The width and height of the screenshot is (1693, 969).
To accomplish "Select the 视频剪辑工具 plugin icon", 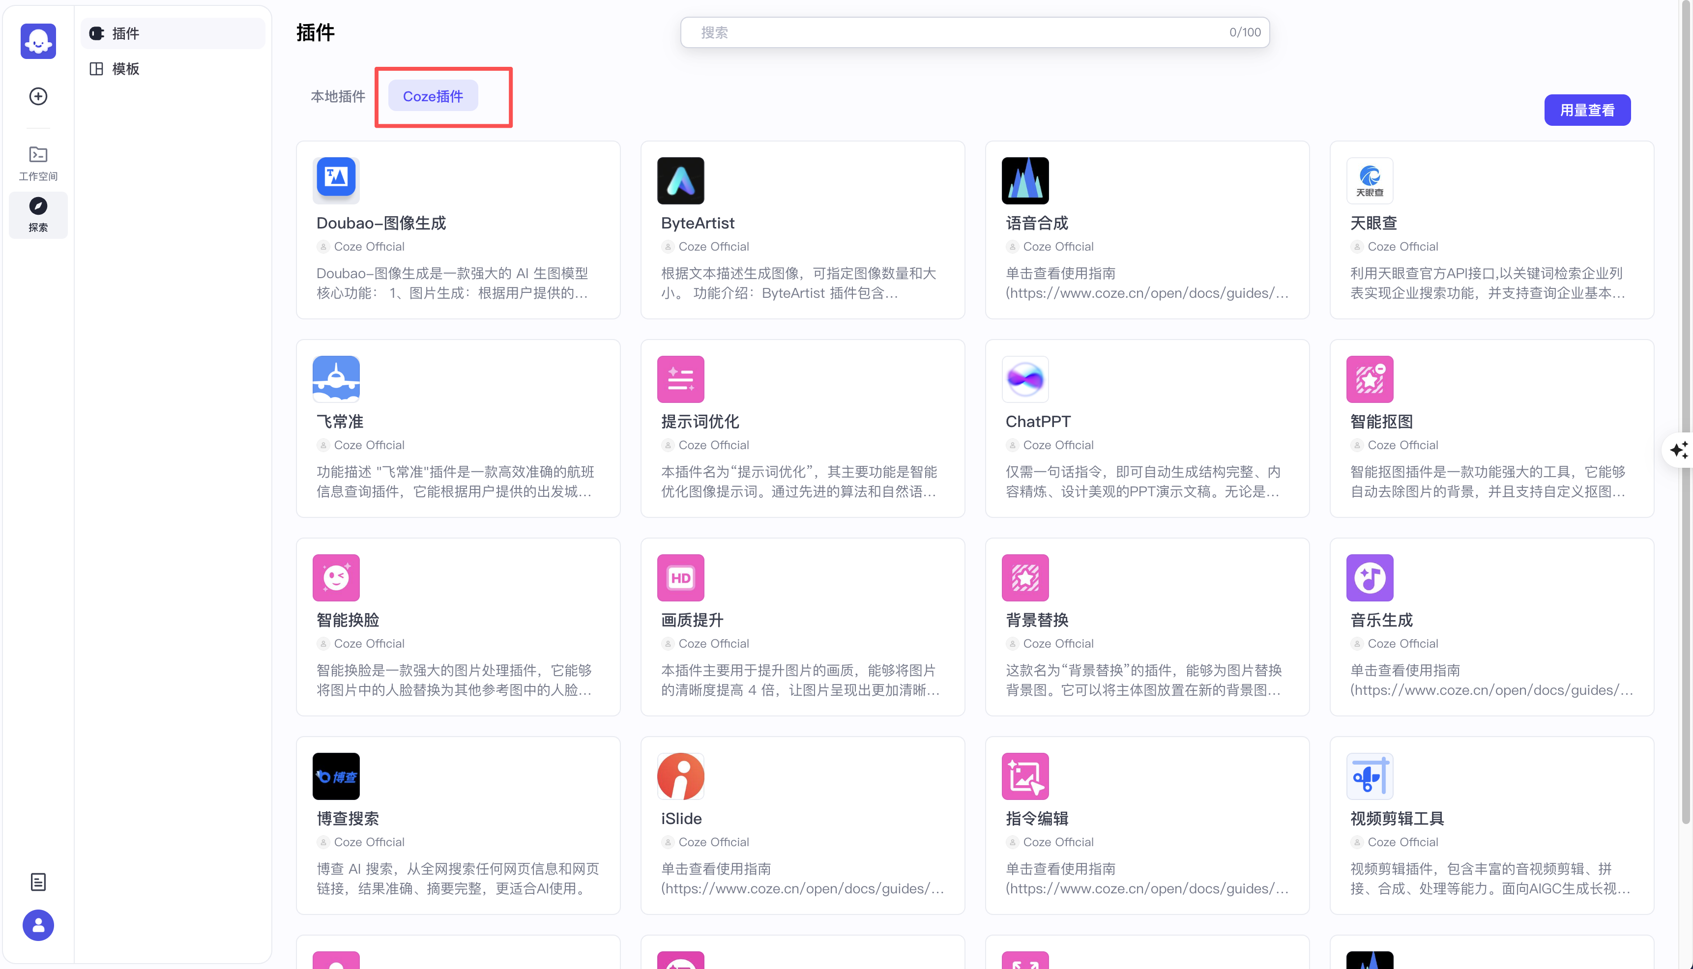I will click(1370, 775).
